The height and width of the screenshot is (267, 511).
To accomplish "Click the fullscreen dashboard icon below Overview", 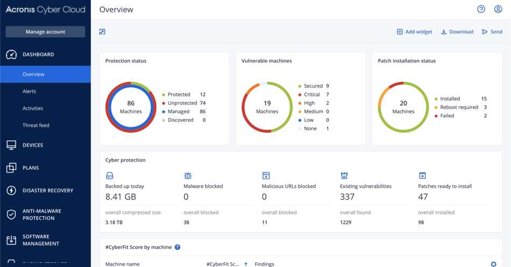I will click(102, 32).
